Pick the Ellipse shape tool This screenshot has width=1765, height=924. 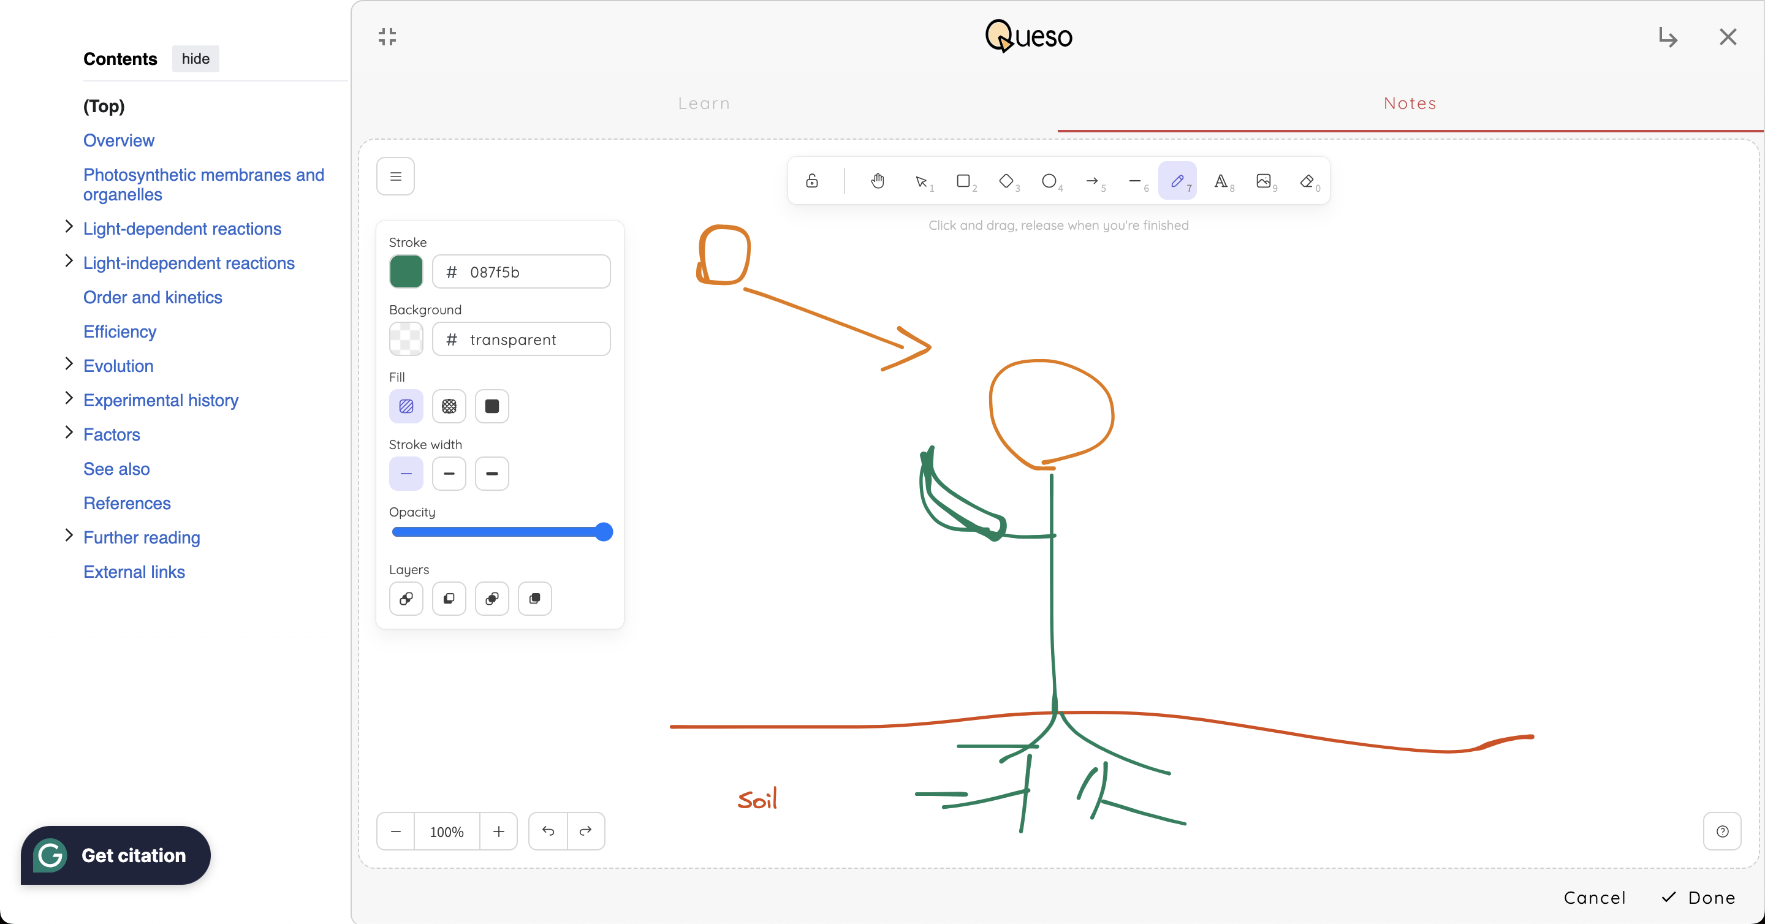pyautogui.click(x=1049, y=181)
